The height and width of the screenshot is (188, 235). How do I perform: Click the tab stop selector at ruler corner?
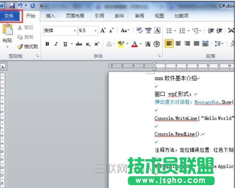pos(3,66)
